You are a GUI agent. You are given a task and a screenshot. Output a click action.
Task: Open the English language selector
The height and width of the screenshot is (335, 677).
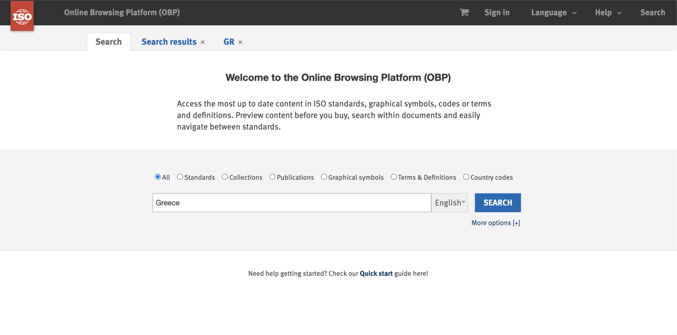450,203
